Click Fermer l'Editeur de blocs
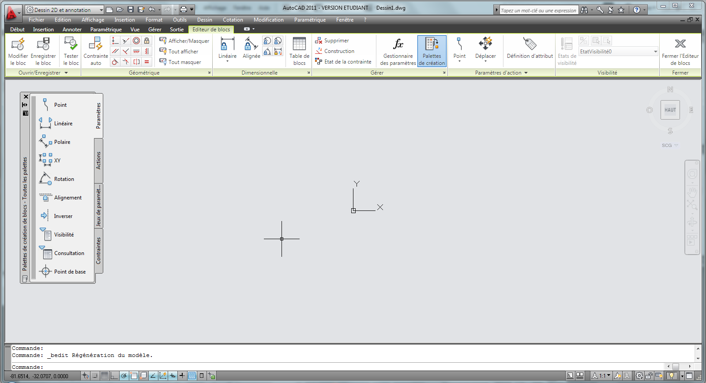The height and width of the screenshot is (383, 706). click(x=680, y=51)
